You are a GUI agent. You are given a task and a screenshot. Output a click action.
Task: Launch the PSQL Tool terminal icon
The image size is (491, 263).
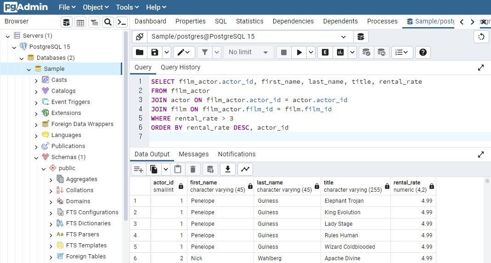122,22
